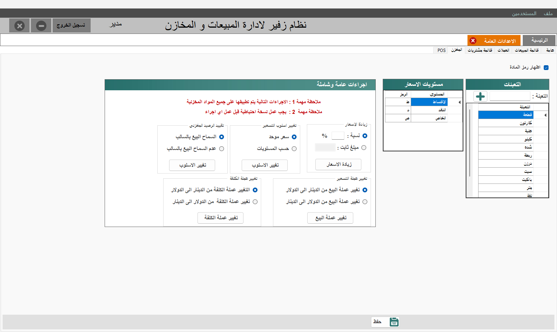Select التغيير عملة الكلفة من الدينار الى الدولار
Screen dimensions: 557x332
coord(255,190)
